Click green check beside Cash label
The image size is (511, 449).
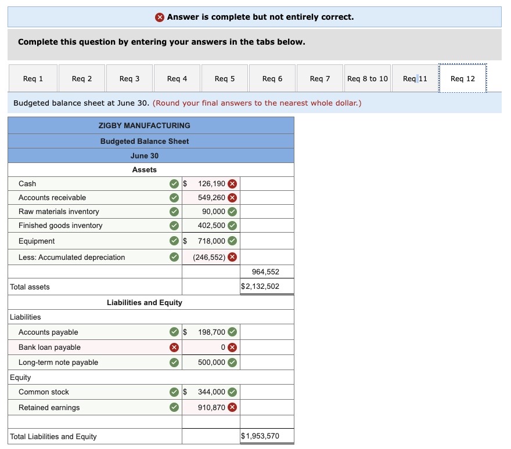coord(174,184)
